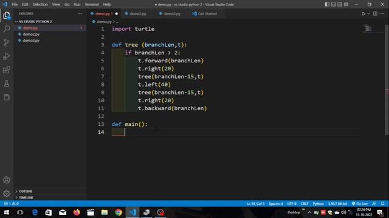Click CRLF end of line selector
Viewport: 389px width, 218px height.
305,203
